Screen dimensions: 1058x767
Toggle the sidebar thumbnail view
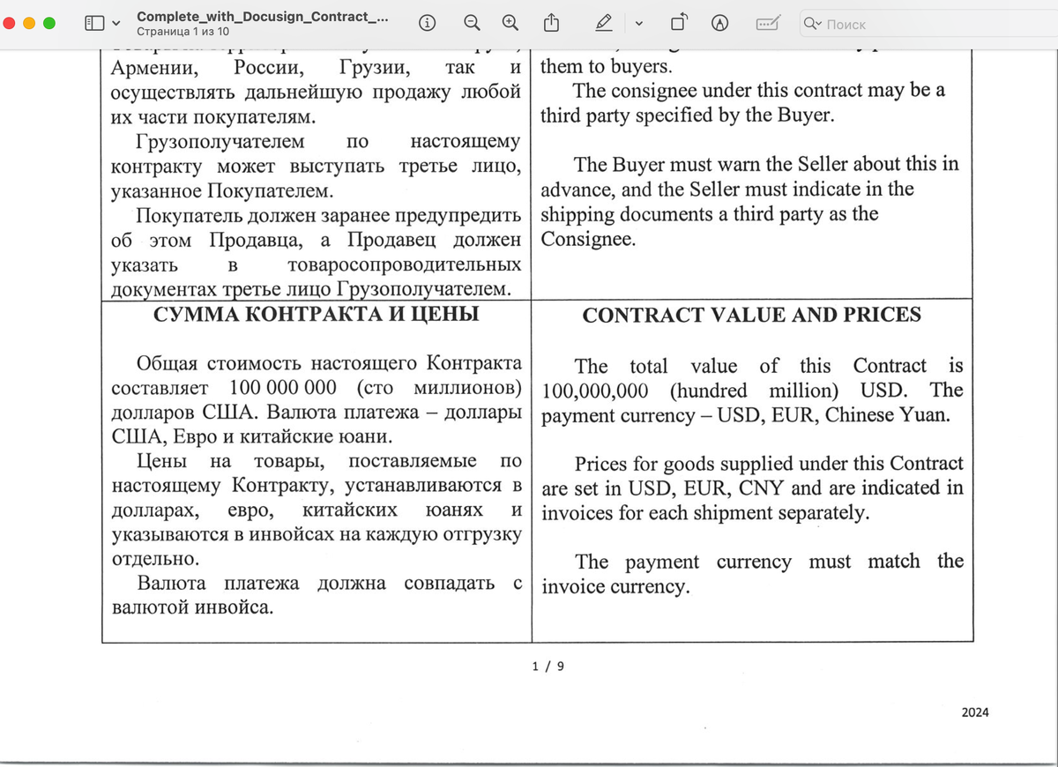[95, 24]
